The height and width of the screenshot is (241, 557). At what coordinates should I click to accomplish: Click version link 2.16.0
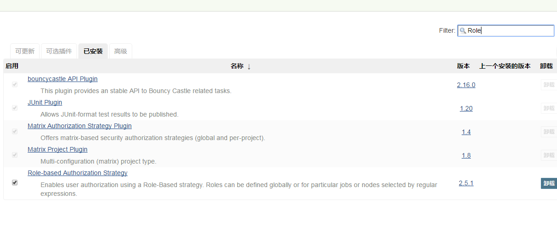pos(466,85)
